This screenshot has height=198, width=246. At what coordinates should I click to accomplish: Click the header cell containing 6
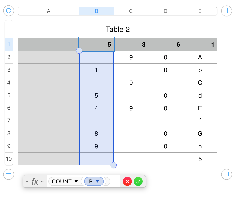click(x=165, y=44)
